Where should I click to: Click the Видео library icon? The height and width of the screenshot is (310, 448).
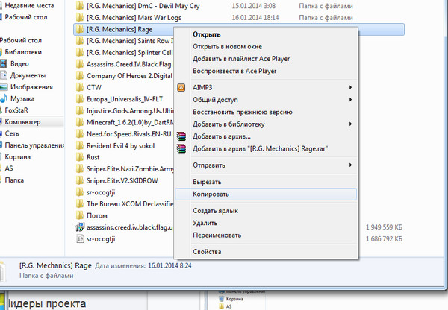[4, 63]
